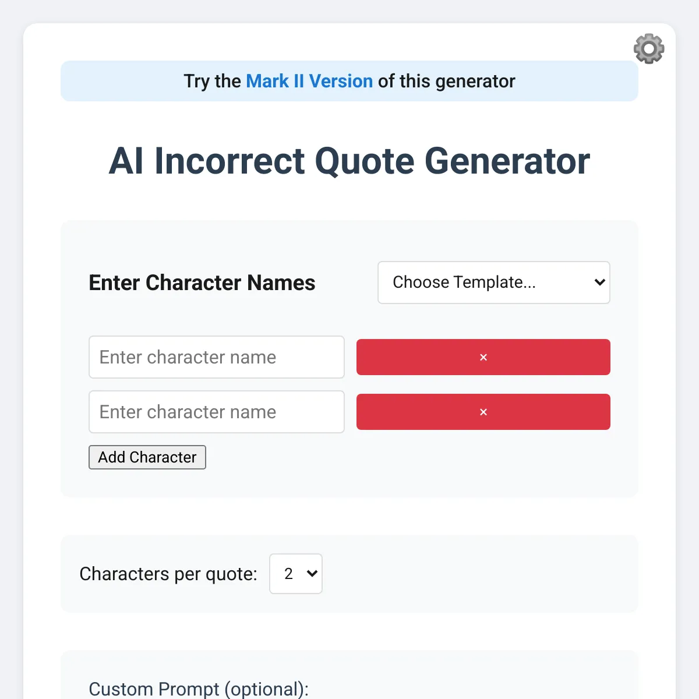The width and height of the screenshot is (699, 699).
Task: Click the 'Try the' text in blue banner
Action: [213, 81]
